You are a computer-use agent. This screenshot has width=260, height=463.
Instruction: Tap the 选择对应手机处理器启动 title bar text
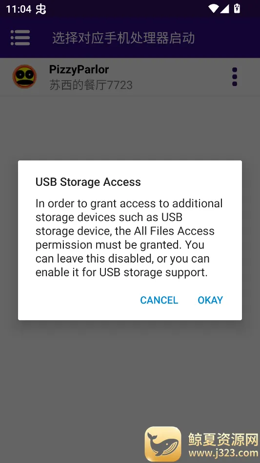coord(124,39)
